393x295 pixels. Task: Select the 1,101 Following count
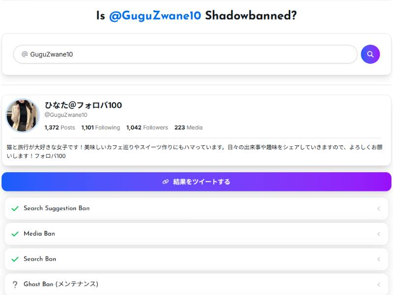[x=101, y=128]
